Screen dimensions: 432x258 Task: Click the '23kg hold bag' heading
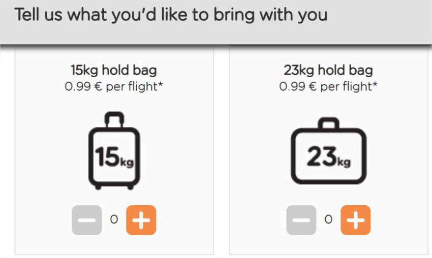(328, 70)
